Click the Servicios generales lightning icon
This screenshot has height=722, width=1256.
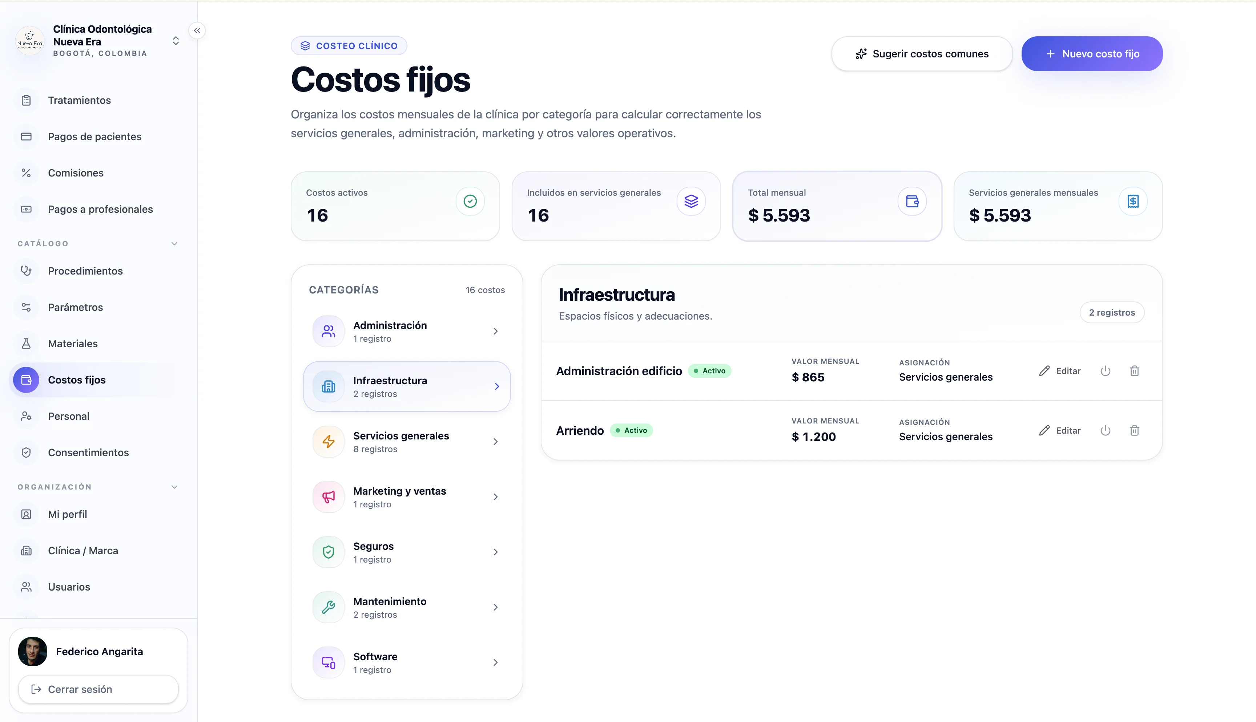point(329,441)
